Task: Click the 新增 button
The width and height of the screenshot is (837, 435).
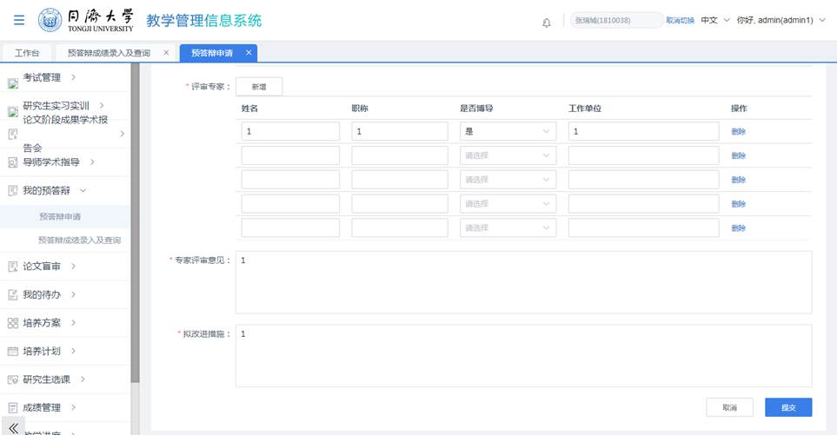Action: [259, 87]
